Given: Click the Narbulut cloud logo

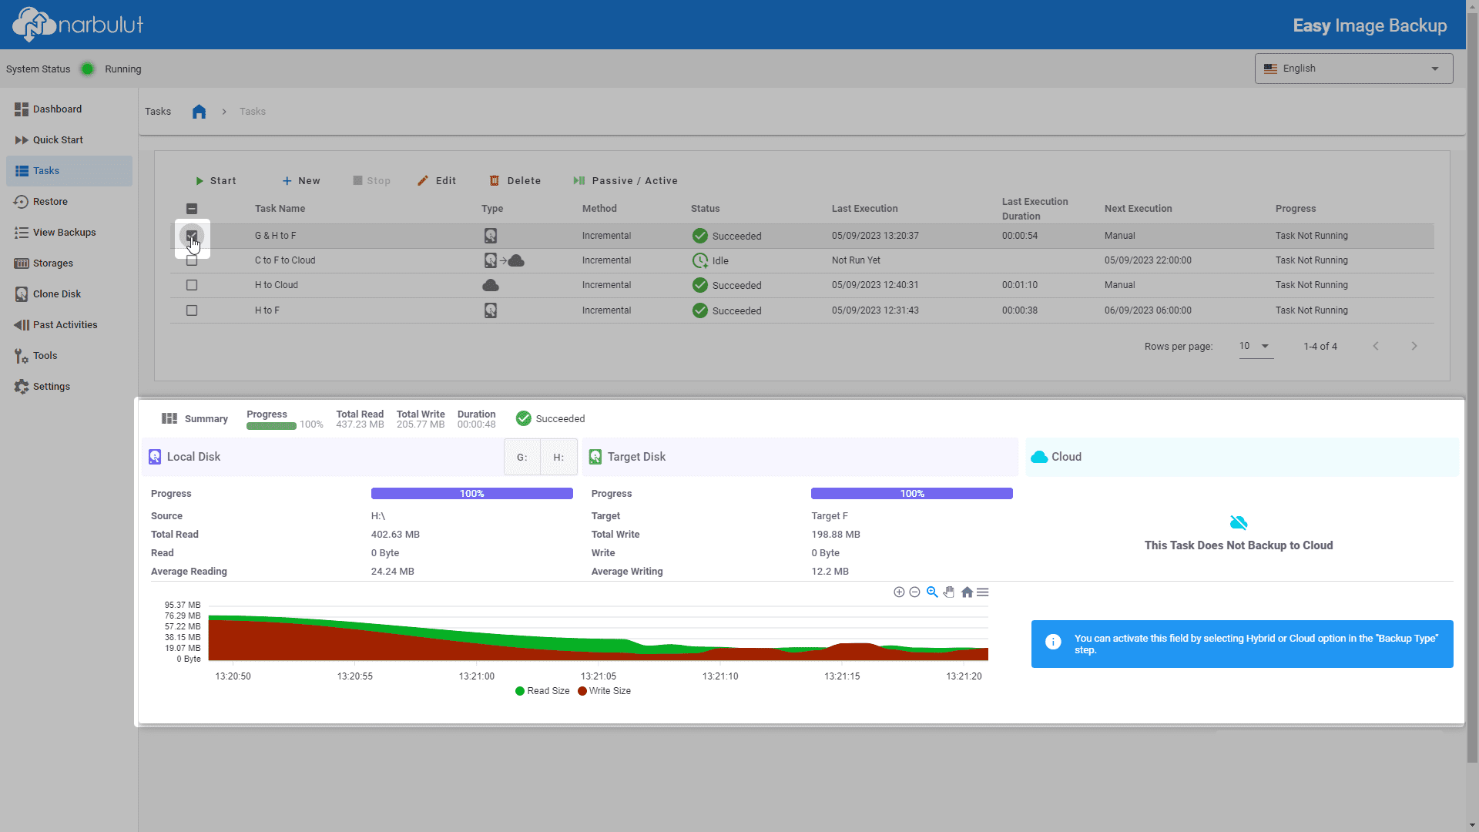Looking at the screenshot, I should pyautogui.click(x=78, y=25).
